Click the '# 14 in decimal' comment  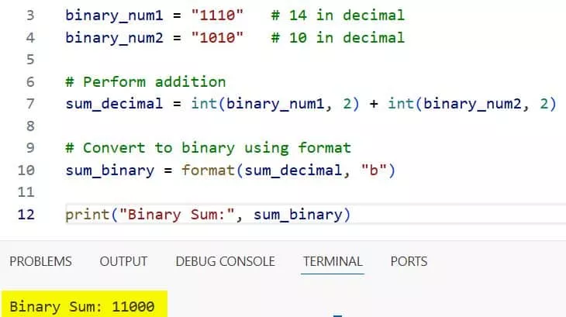tap(337, 15)
